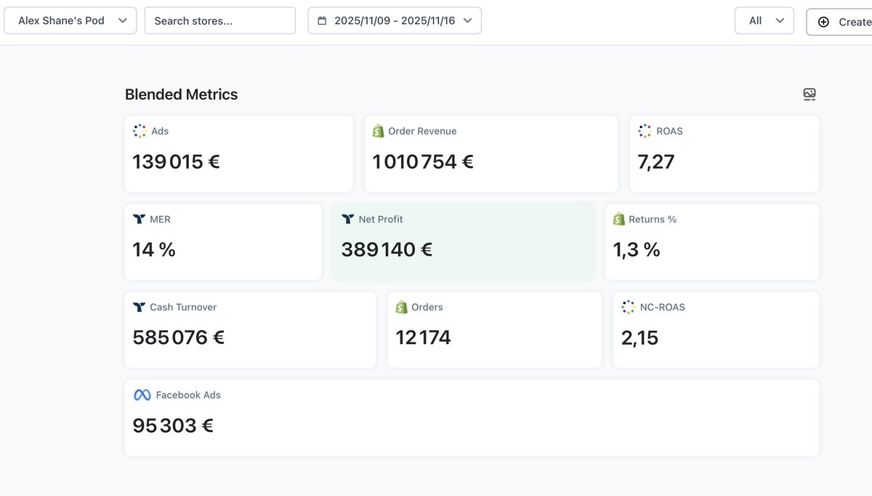The width and height of the screenshot is (872, 496).
Task: Click the Orders value 12 174
Action: tap(423, 337)
